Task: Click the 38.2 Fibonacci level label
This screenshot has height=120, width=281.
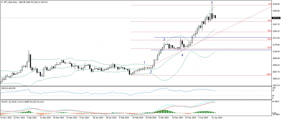Action: coord(269,31)
